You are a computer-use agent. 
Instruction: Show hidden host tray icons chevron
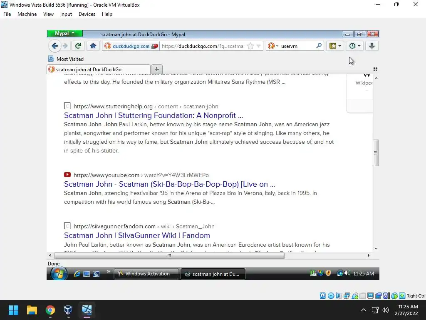click(x=364, y=310)
